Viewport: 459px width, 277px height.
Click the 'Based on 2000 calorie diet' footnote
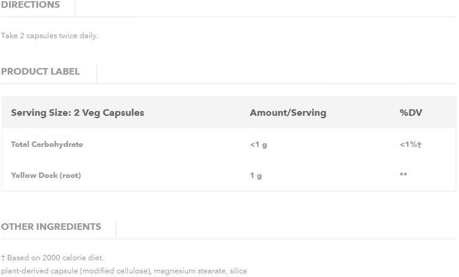(56, 258)
